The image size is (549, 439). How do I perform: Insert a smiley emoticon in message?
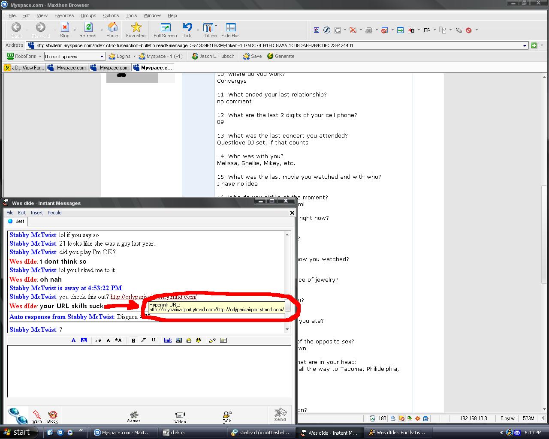coord(199,340)
